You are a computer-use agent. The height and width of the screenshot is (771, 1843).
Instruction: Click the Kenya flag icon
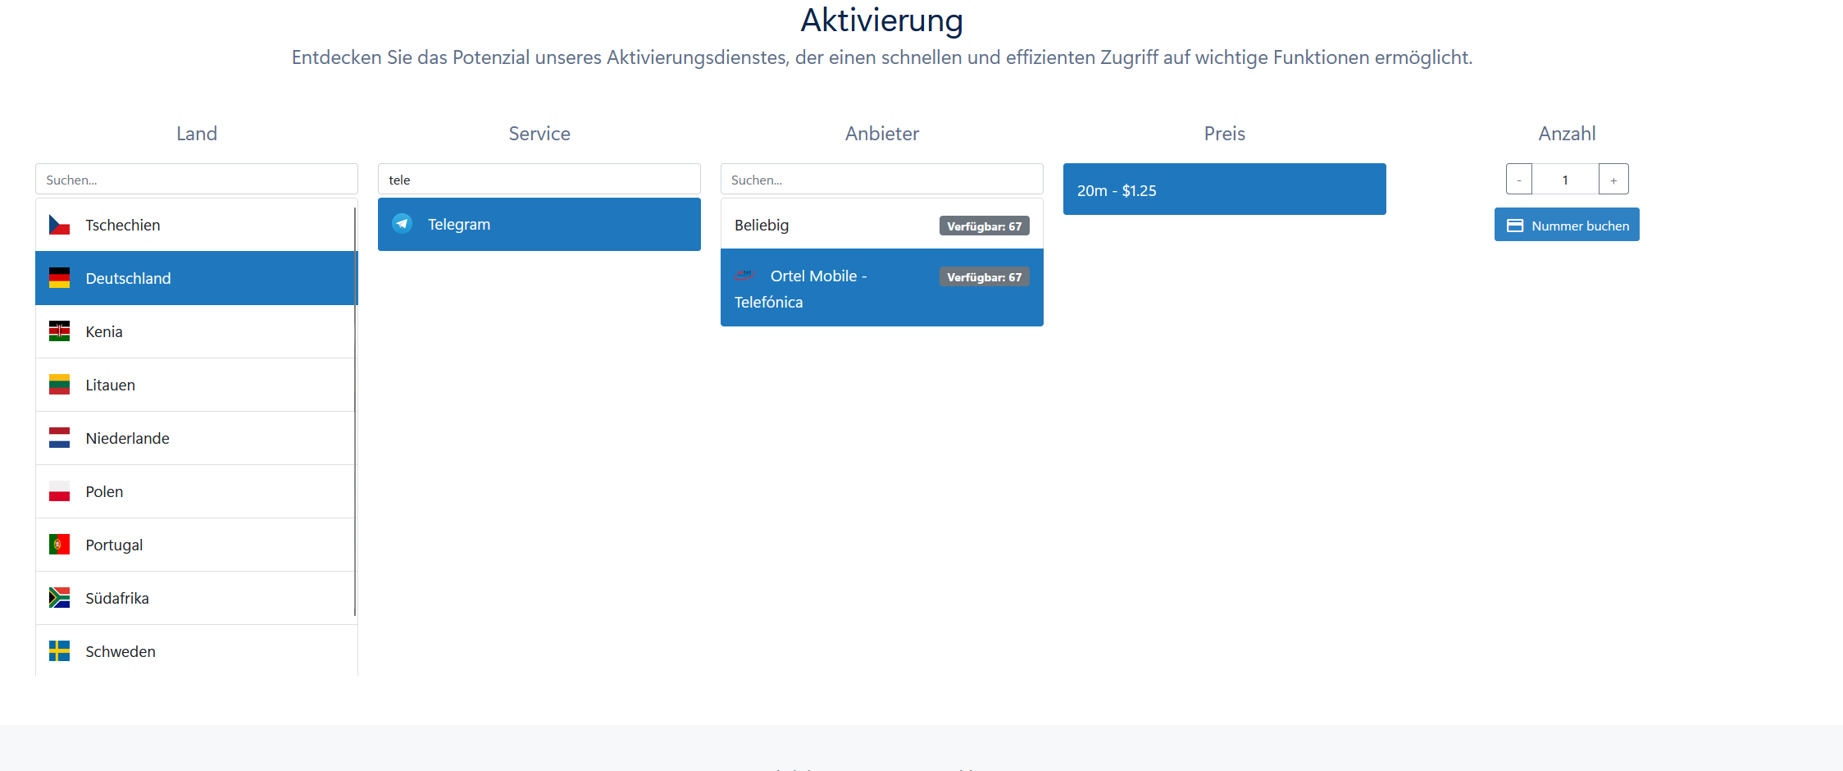59,331
